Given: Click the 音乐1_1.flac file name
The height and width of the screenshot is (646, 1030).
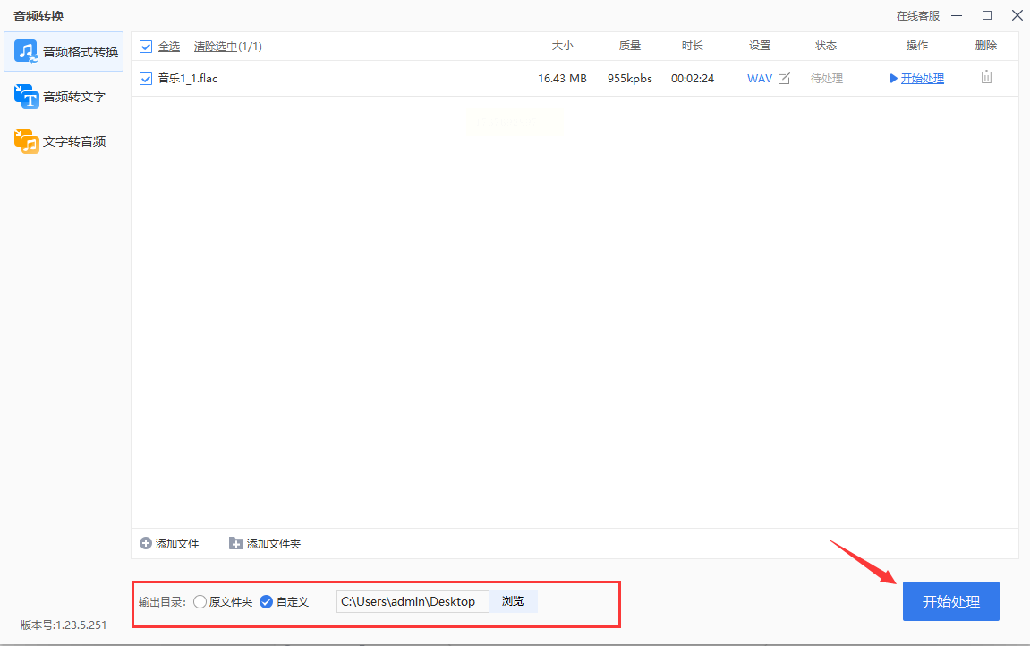Looking at the screenshot, I should pyautogui.click(x=188, y=79).
